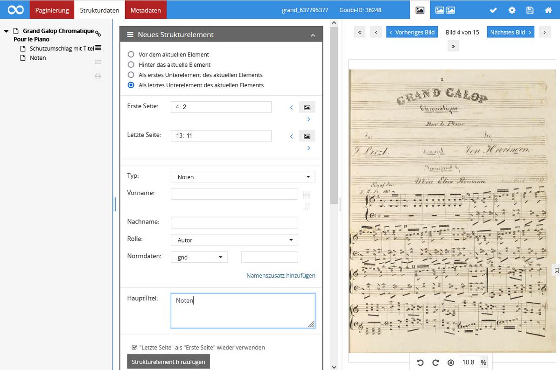Click the HauptTitel text area
This screenshot has height=370, width=560.
pos(243,311)
